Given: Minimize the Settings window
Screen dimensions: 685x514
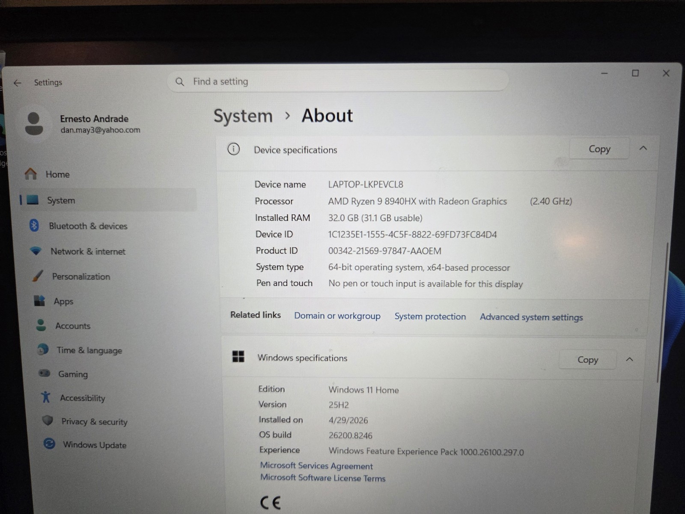Looking at the screenshot, I should (605, 73).
